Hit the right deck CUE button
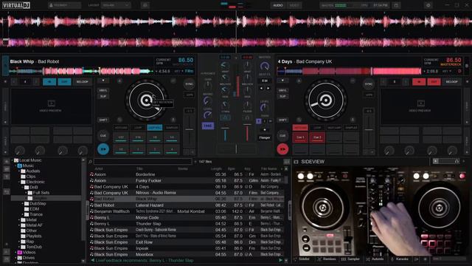Viewport: 472px width, 266px height. click(282, 136)
